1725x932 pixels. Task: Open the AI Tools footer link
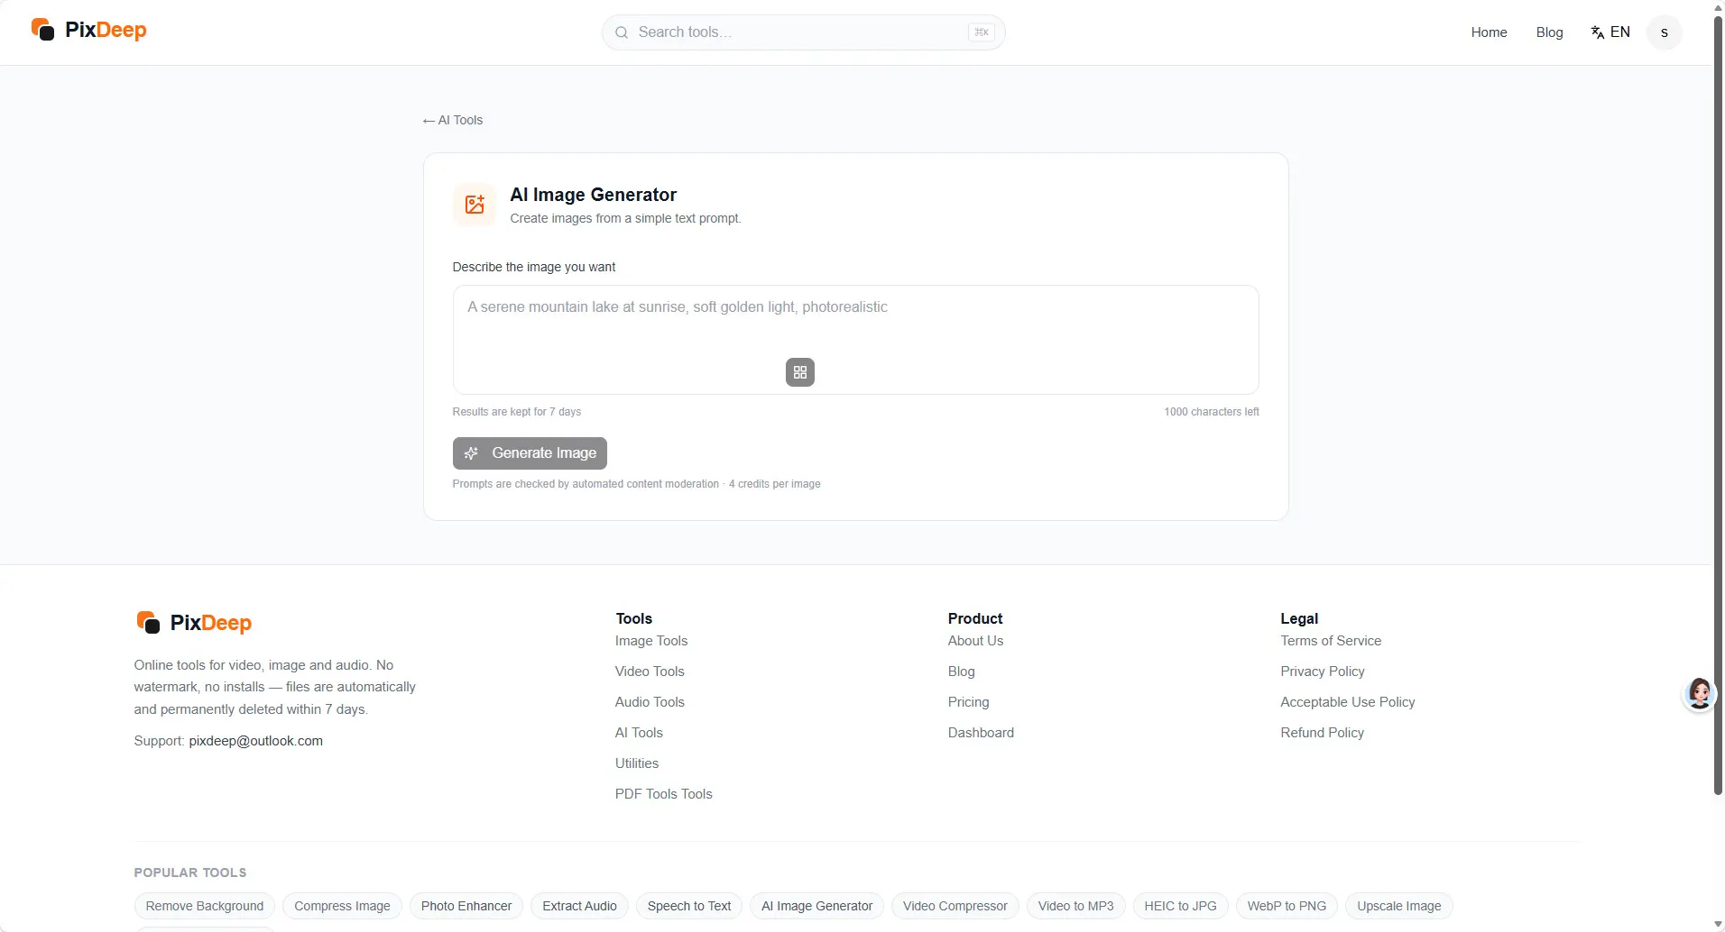[x=639, y=733]
